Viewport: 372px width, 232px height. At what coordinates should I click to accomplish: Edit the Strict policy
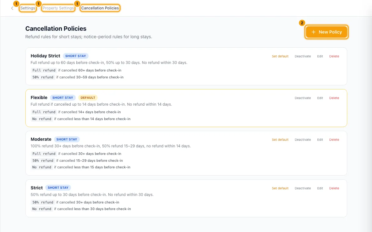click(320, 188)
